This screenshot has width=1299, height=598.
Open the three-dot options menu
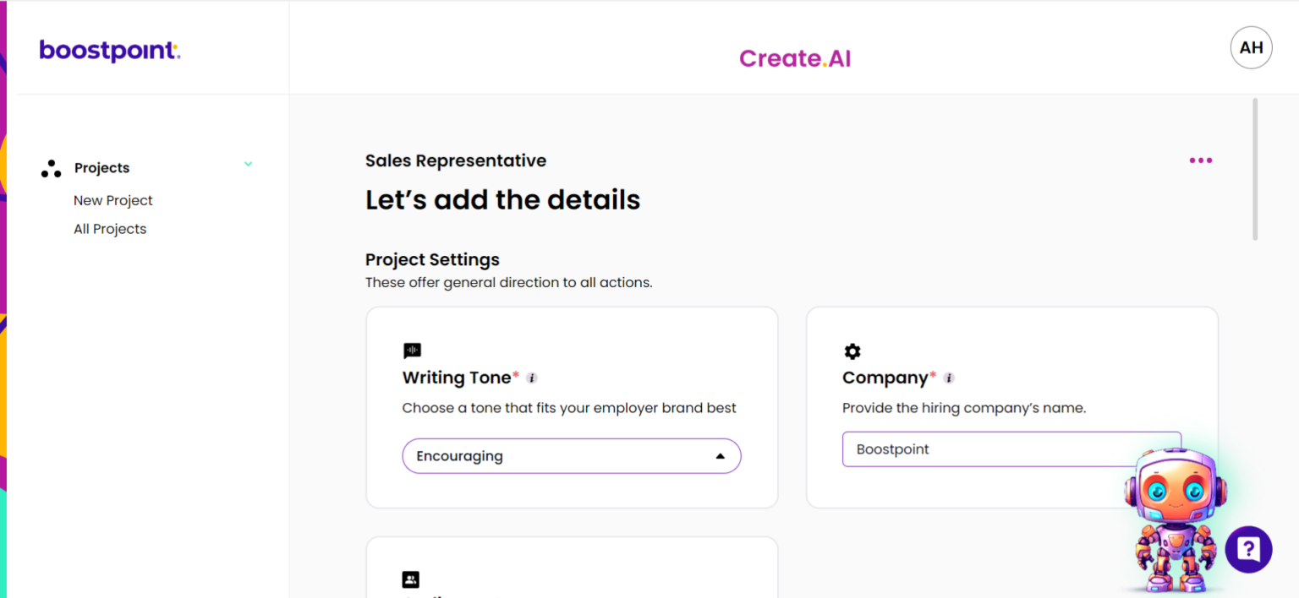tap(1200, 160)
